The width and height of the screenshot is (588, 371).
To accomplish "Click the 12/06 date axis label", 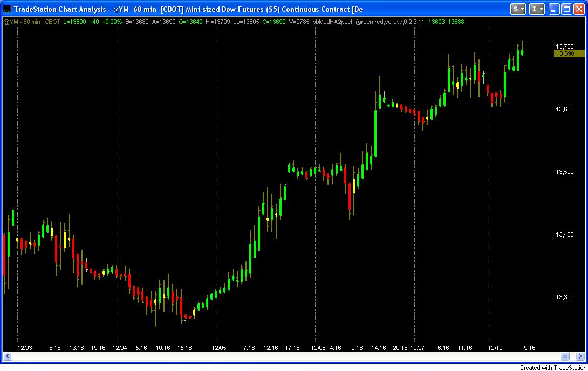I will click(x=318, y=348).
